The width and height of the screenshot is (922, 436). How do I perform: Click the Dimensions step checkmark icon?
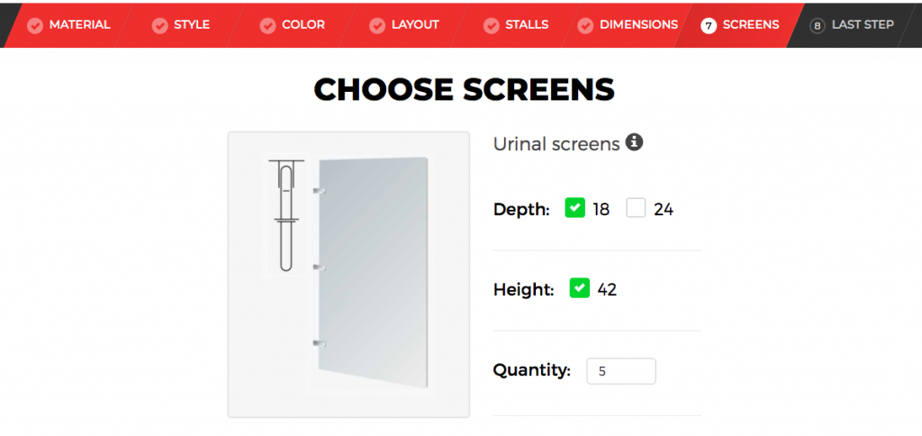pos(585,25)
